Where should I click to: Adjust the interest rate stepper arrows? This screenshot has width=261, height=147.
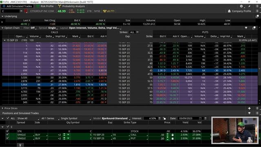coord(159,118)
